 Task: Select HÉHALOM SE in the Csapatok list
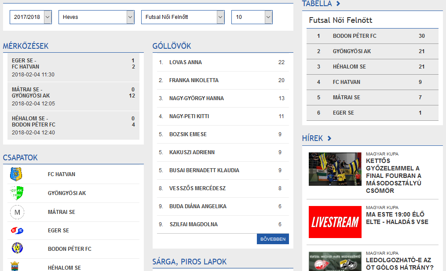point(64,267)
